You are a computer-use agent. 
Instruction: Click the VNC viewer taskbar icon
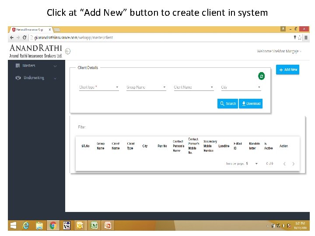tap(66, 226)
